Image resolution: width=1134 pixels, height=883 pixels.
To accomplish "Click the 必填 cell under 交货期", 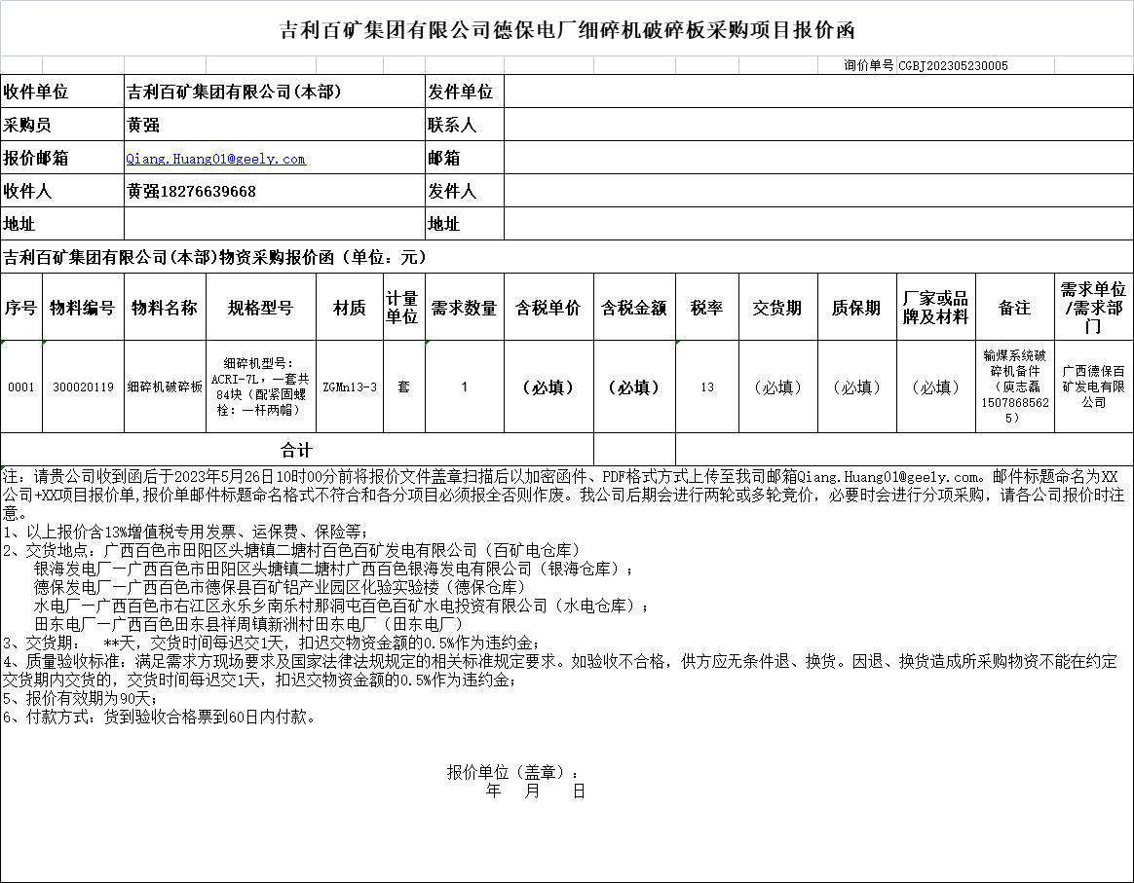I will pos(778,386).
